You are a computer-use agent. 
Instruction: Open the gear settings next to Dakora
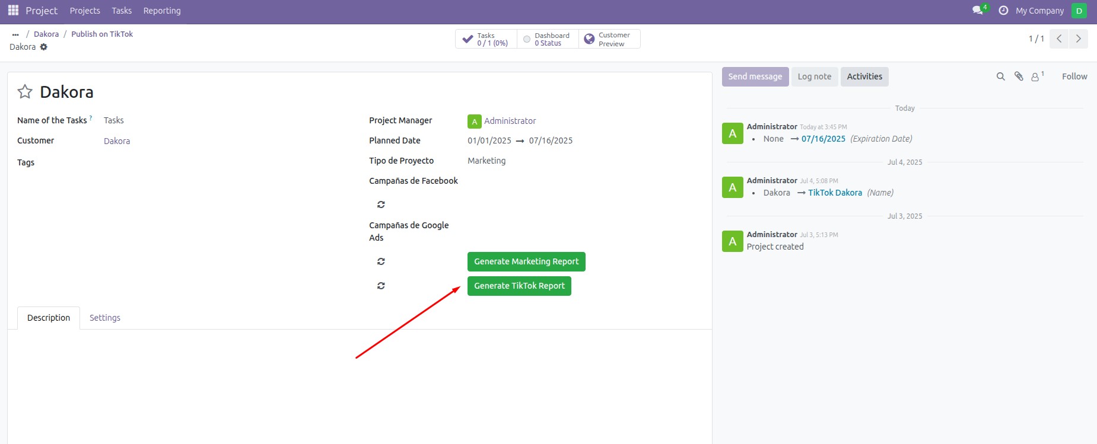(x=44, y=47)
